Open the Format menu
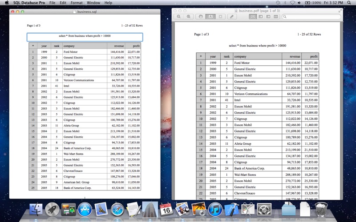 point(77,3)
